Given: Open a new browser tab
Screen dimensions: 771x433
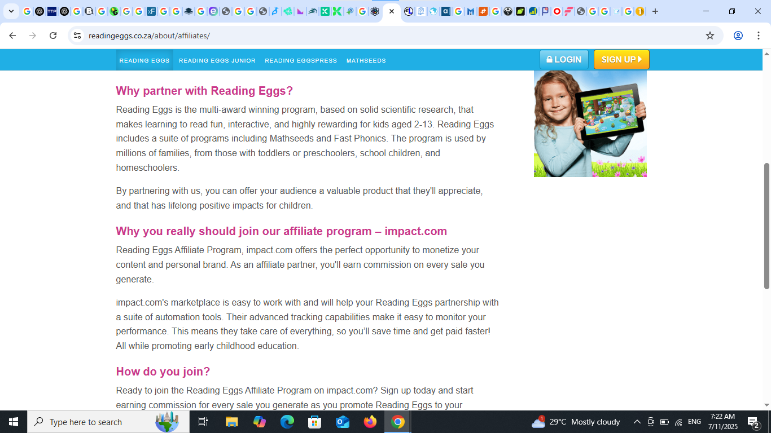Looking at the screenshot, I should point(655,11).
